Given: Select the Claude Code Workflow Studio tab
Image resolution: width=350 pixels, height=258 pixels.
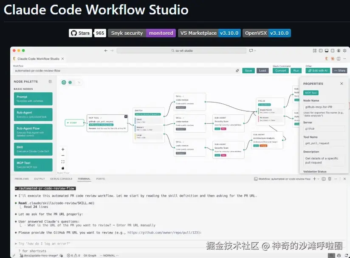Looking at the screenshot, I should pos(38,59).
